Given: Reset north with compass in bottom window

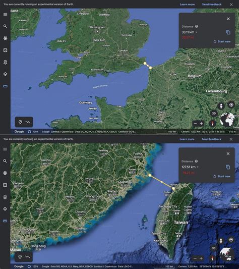Looking at the screenshot, I should coord(212,258).
